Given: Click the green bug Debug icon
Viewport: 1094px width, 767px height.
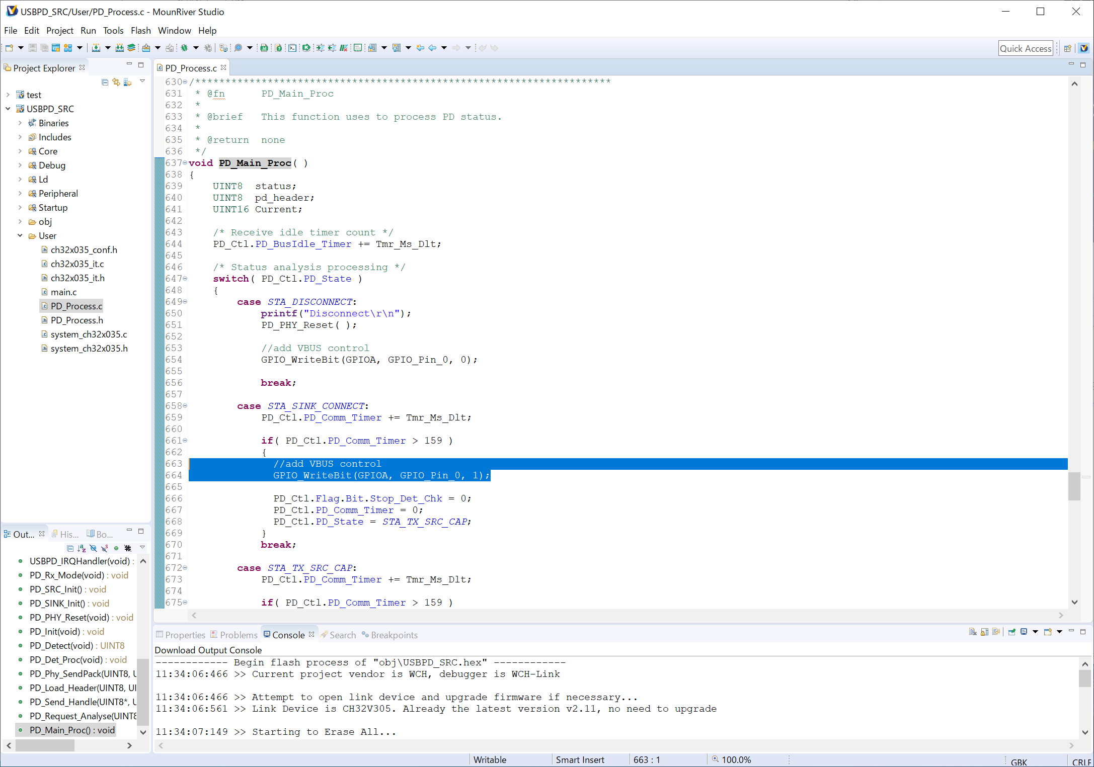Looking at the screenshot, I should pos(184,48).
